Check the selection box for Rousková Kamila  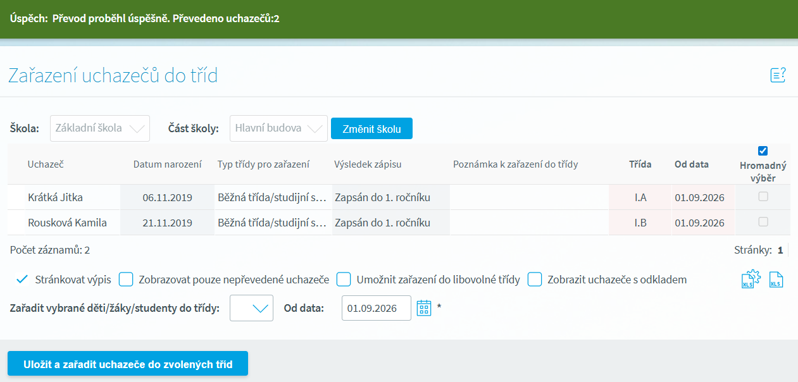[x=763, y=222]
